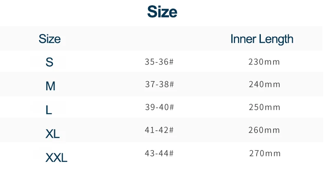Select the 41-42# shoe size range

point(159,130)
